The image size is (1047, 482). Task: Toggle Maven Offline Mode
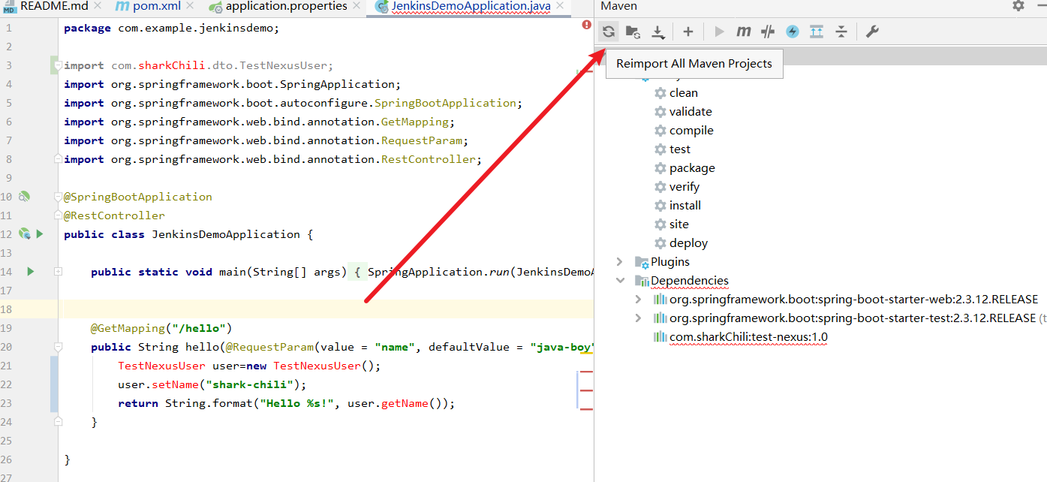click(767, 32)
